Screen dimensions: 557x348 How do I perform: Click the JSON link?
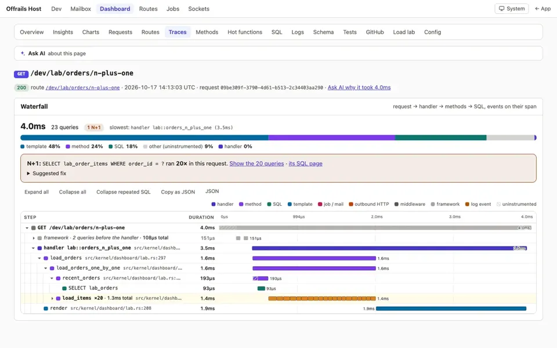[212, 191]
